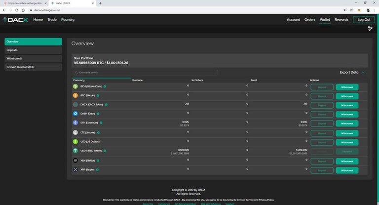Click the info dot next to XRP (Ripple)

pos(97,169)
